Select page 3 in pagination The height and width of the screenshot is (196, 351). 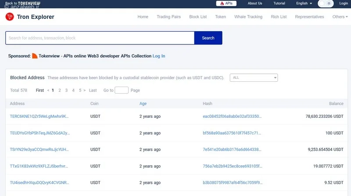coord(66,91)
